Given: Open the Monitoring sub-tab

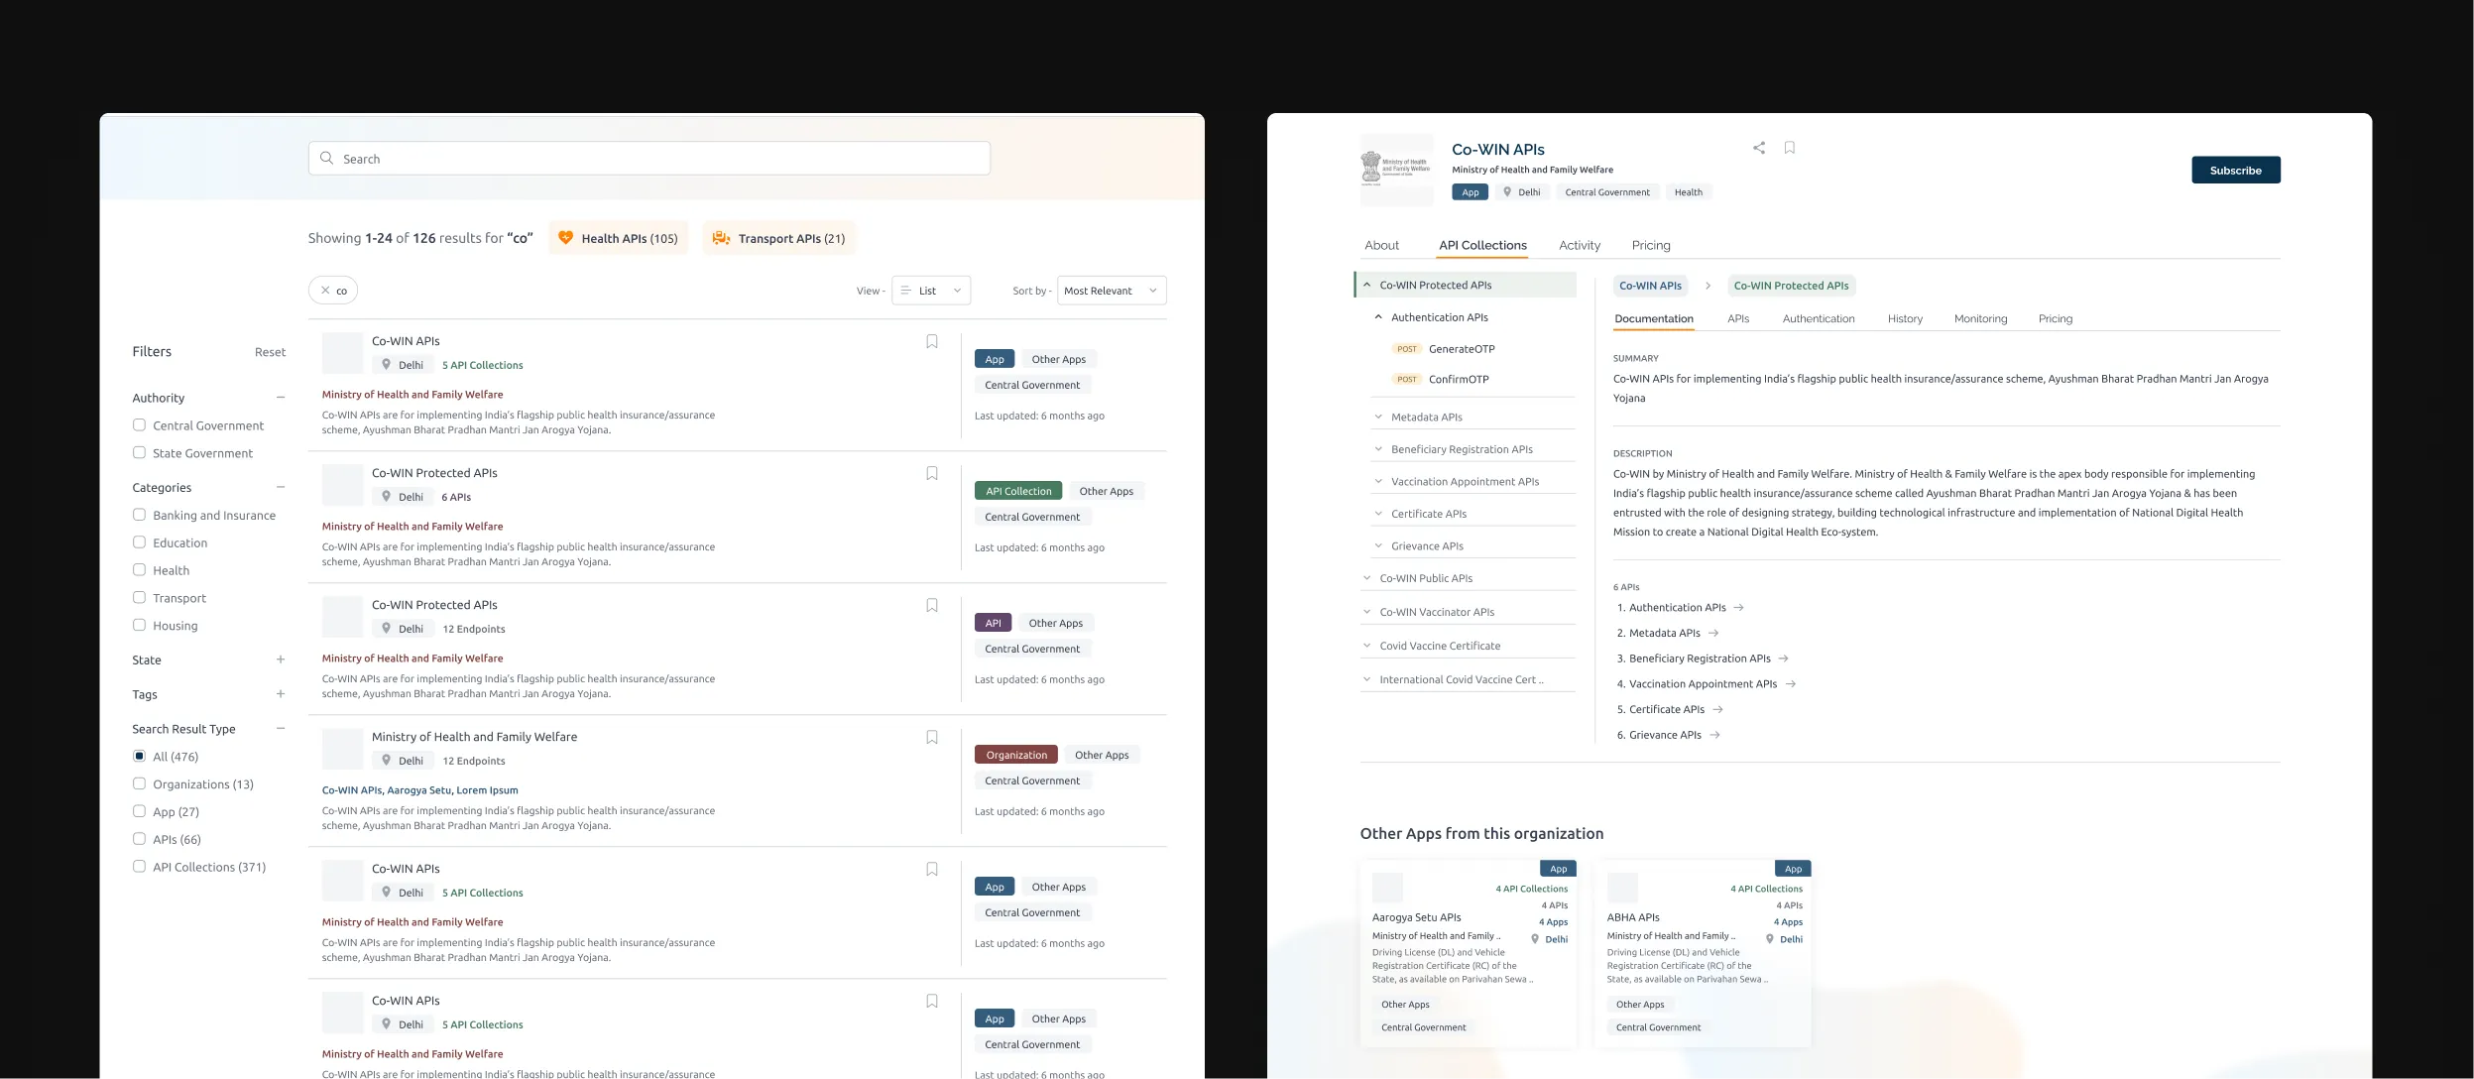Looking at the screenshot, I should pos(1980,319).
